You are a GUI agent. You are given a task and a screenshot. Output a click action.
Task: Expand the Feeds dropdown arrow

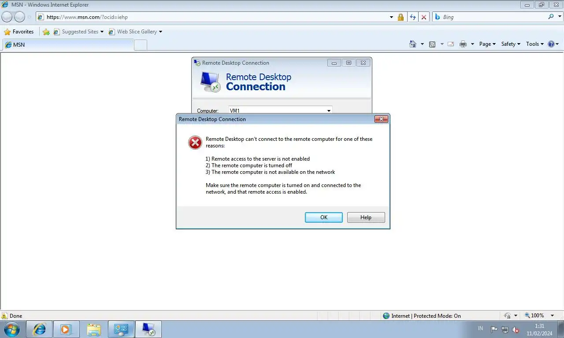coord(442,44)
